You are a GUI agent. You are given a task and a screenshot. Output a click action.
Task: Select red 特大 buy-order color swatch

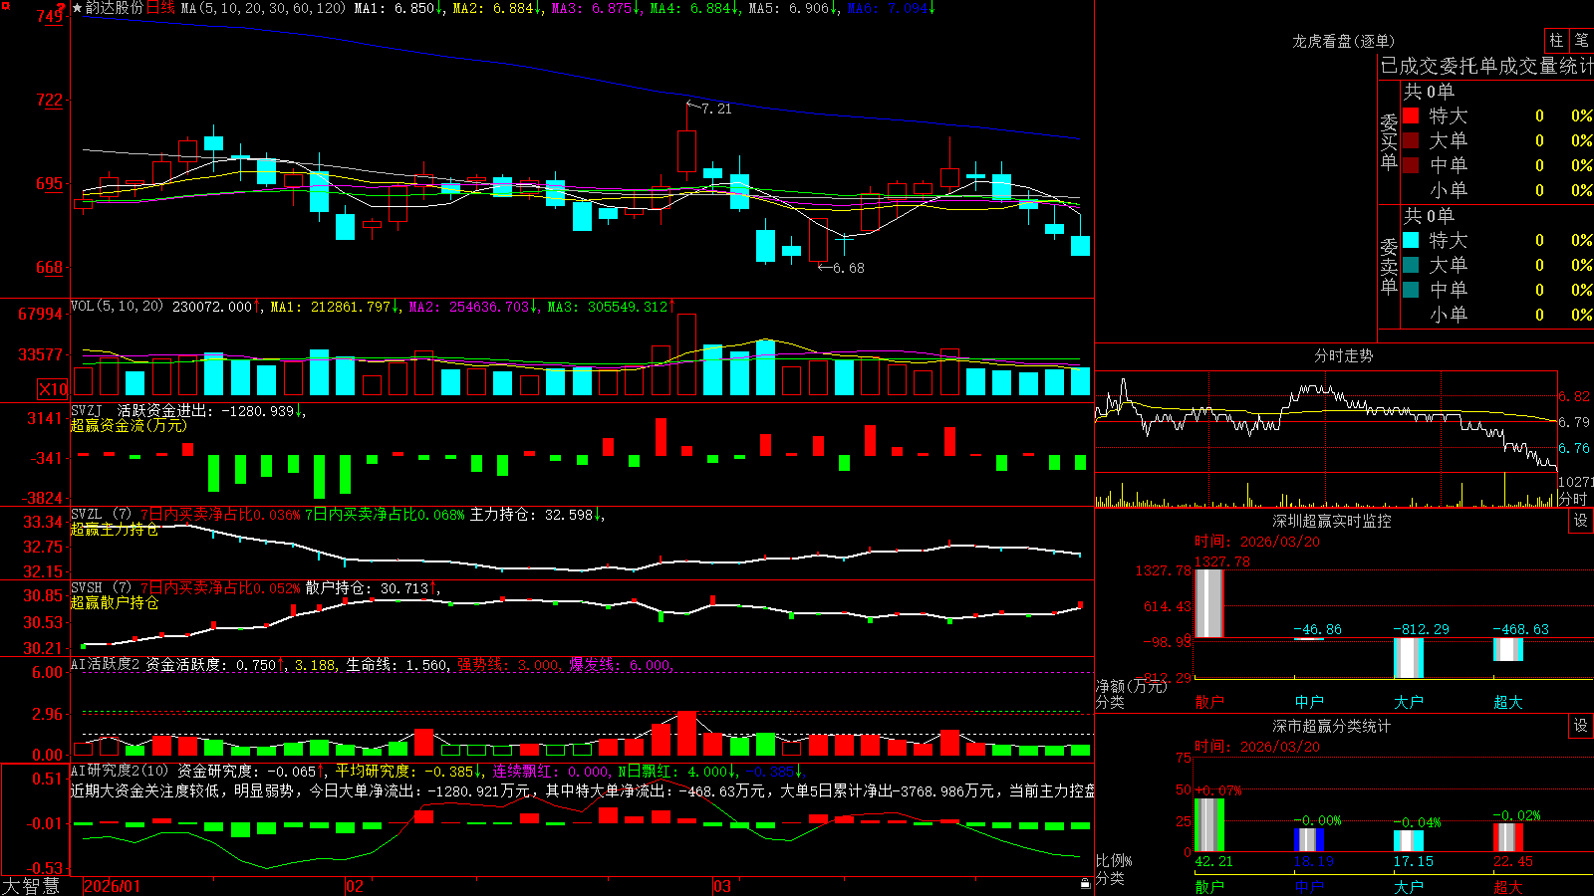coord(1411,115)
